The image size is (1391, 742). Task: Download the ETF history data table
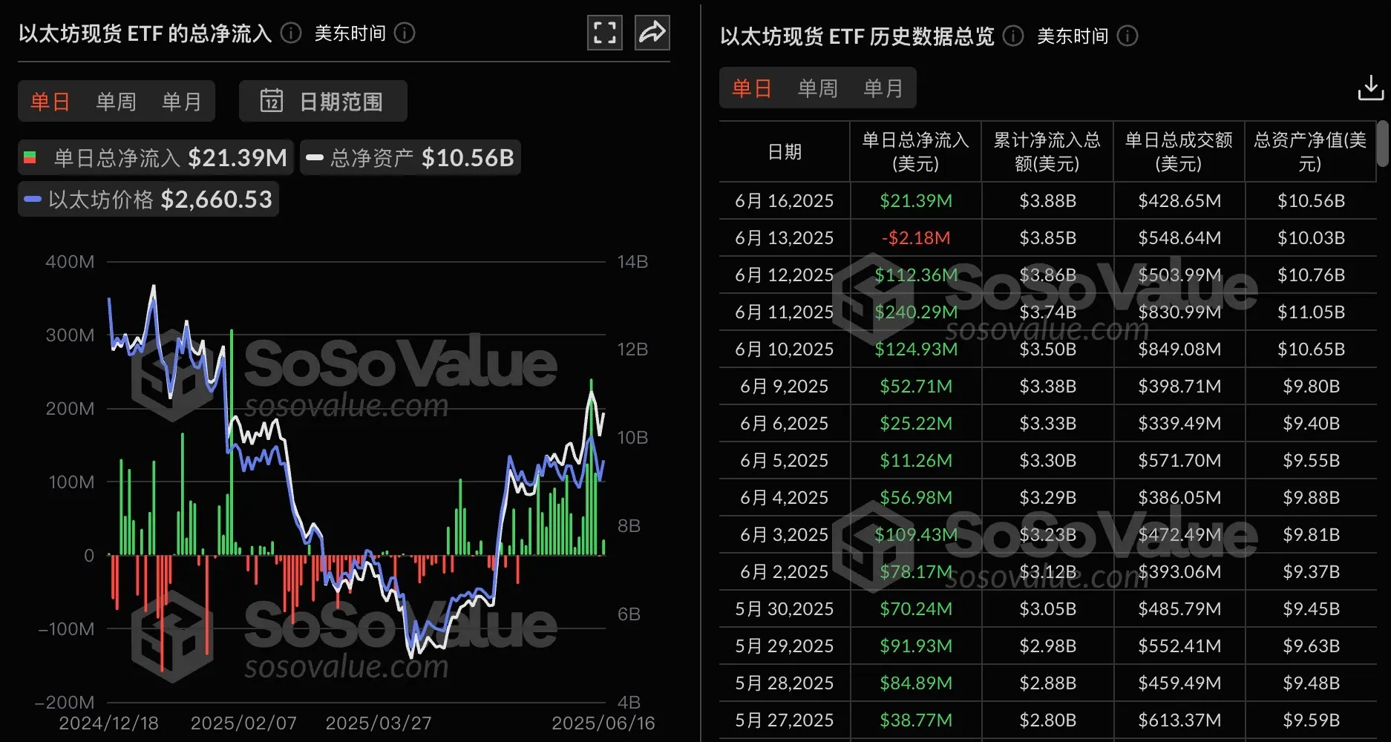(x=1370, y=88)
